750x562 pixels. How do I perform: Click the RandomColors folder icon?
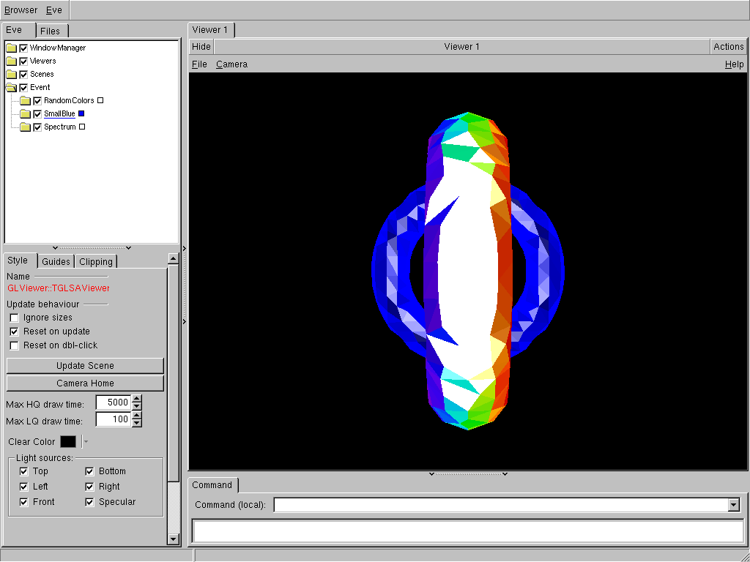tap(25, 101)
